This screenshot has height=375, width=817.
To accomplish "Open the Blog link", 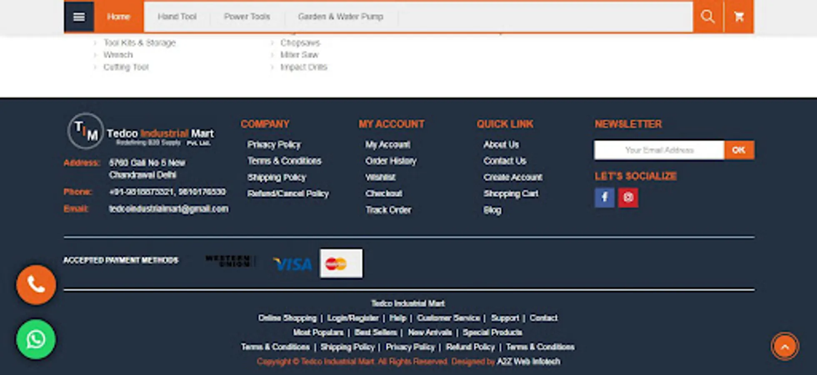I will point(492,210).
